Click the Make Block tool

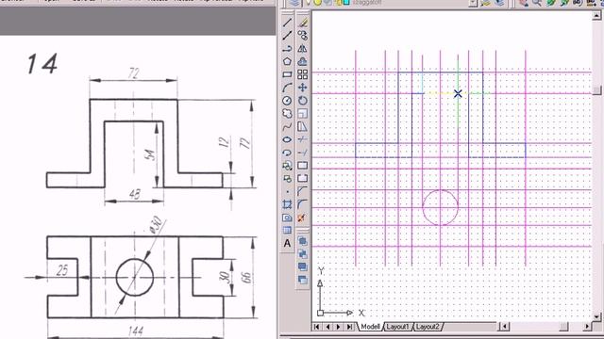click(287, 179)
